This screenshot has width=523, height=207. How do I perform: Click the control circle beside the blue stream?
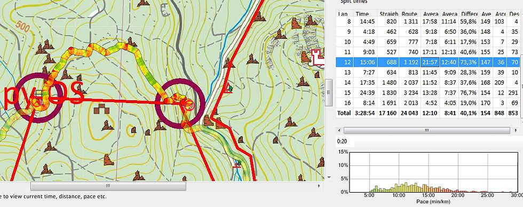180,103
